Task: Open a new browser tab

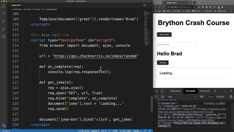Action: click(194, 3)
